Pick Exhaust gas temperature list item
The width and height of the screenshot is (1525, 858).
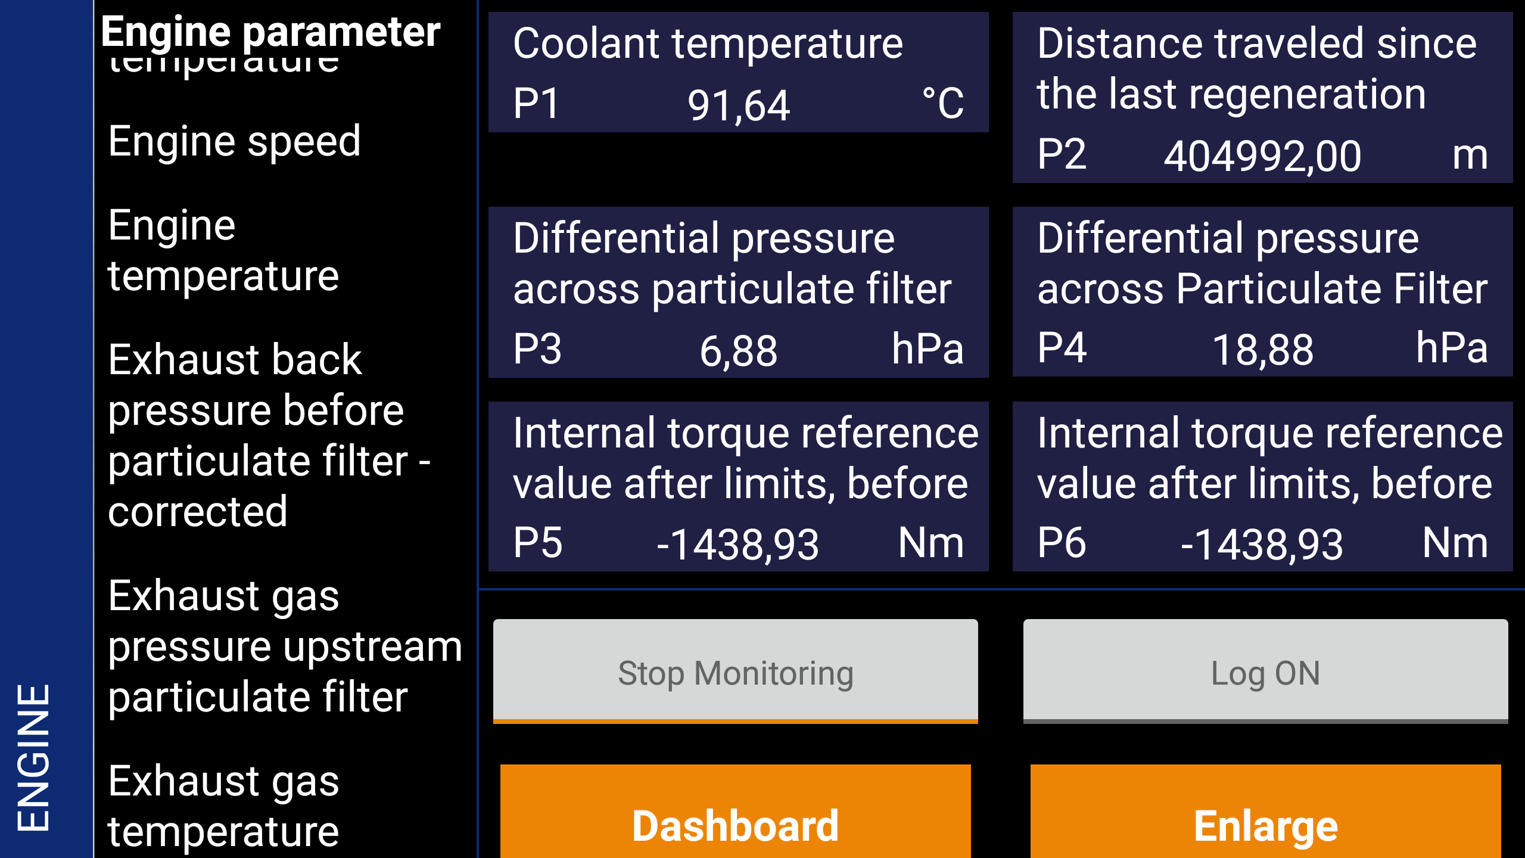tap(223, 806)
